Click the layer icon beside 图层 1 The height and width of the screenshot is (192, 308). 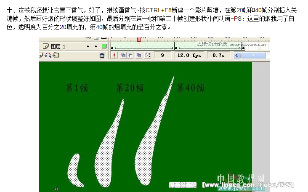pos(45,46)
